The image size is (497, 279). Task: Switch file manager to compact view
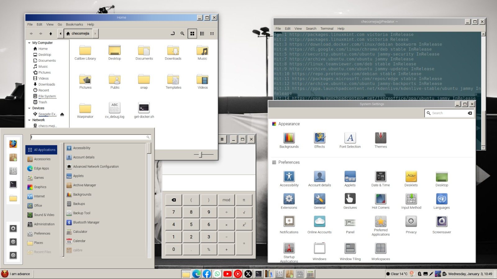[212, 33]
